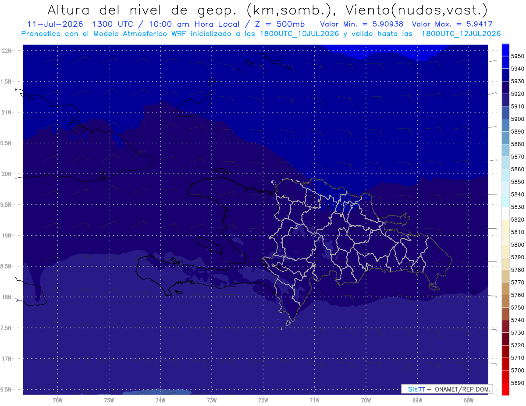Click the date '11-Jul-2026' in the header
The width and height of the screenshot is (526, 406).
55,24
